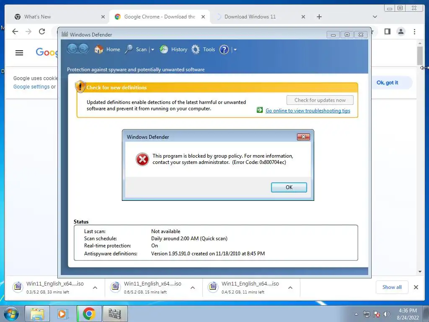Click Chrome icon on the taskbar

click(89, 314)
